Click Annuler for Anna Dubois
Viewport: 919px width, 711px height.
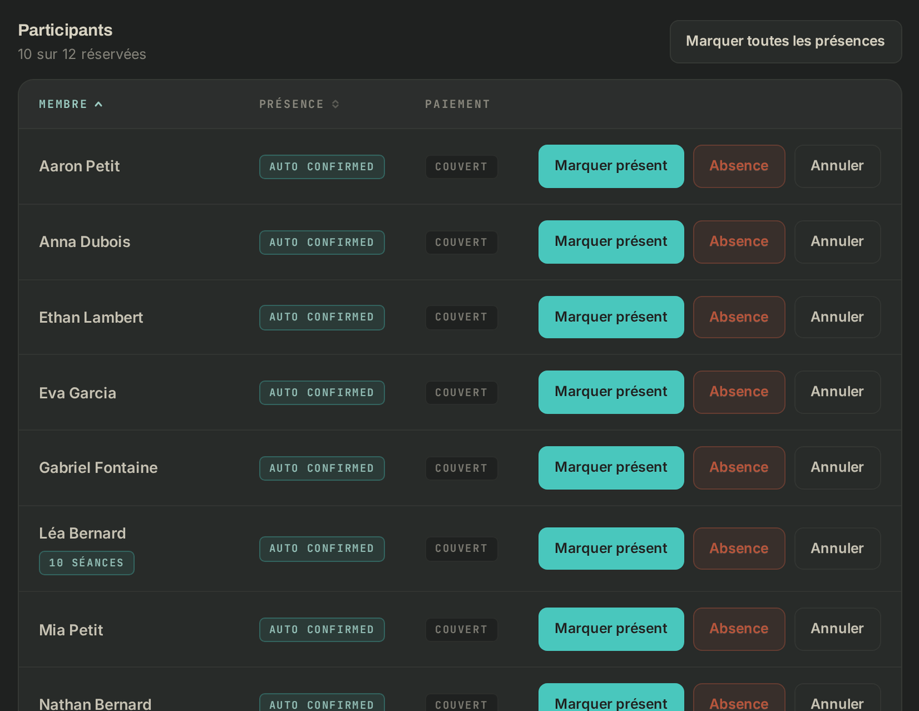[x=837, y=242]
